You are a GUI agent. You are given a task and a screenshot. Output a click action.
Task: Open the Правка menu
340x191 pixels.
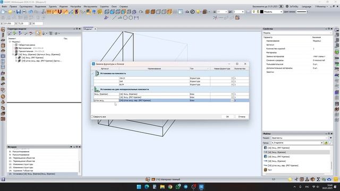pos(13,6)
